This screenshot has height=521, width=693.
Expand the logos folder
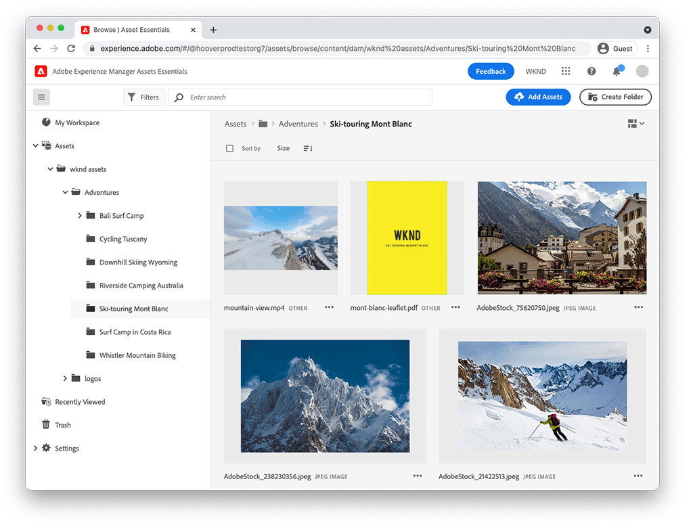coord(65,378)
